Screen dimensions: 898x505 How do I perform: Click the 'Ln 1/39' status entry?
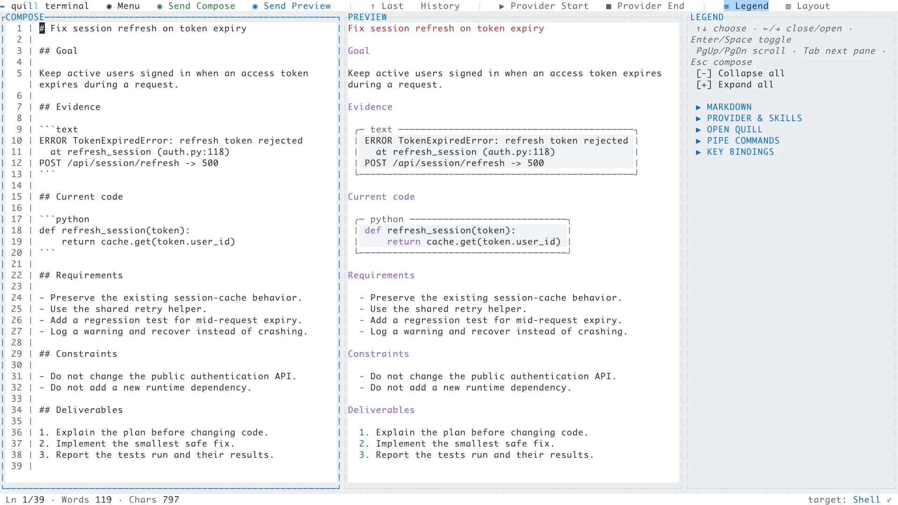click(x=25, y=500)
